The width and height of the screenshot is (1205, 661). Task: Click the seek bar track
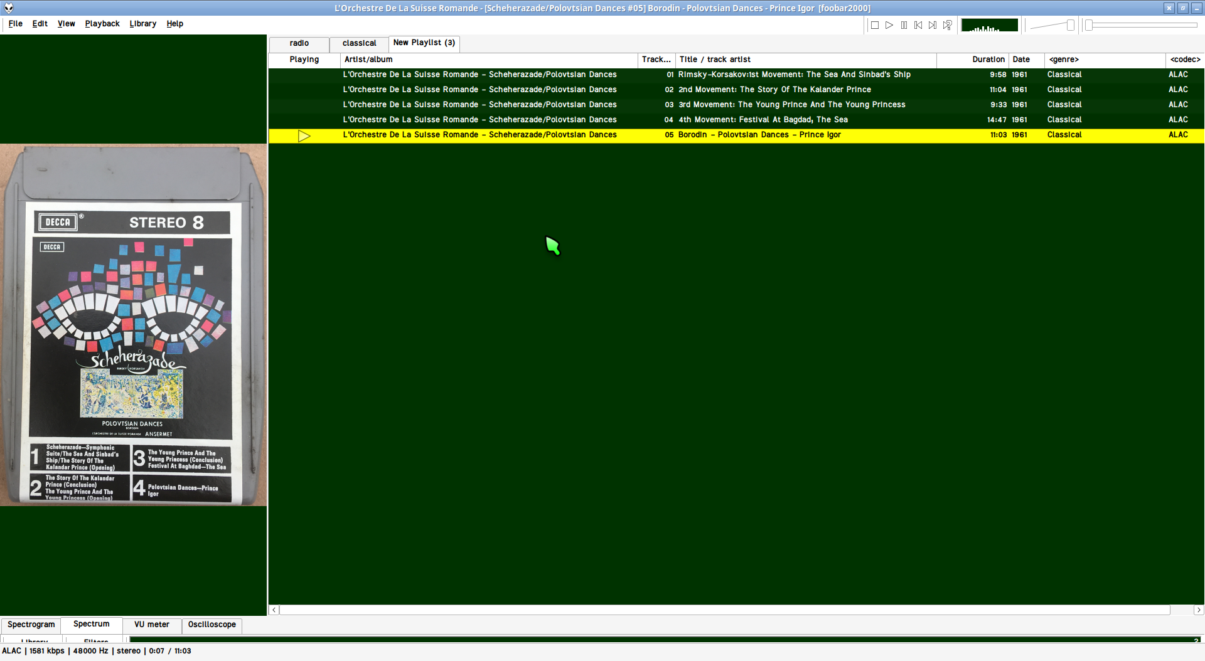click(x=1142, y=25)
